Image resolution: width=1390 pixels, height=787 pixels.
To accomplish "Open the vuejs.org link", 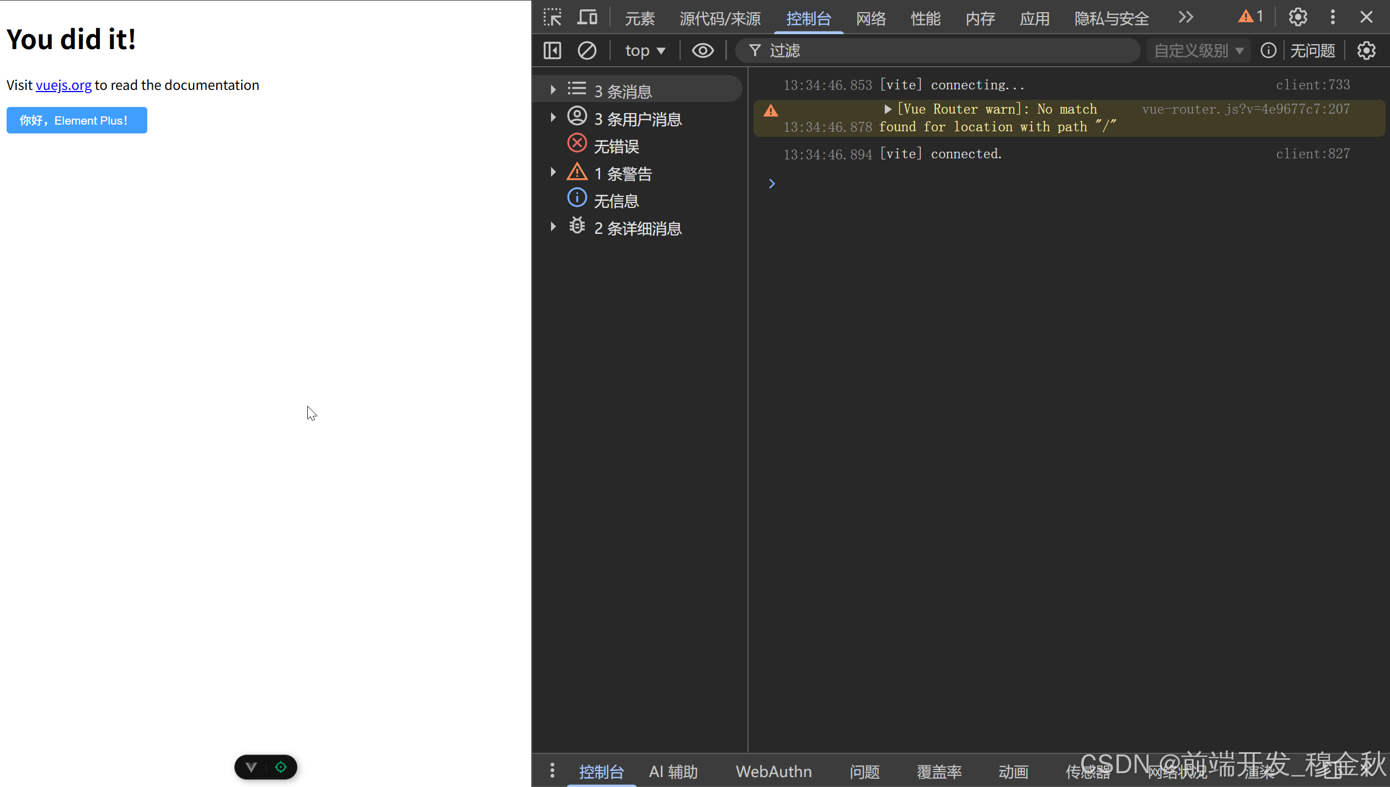I will tap(63, 85).
